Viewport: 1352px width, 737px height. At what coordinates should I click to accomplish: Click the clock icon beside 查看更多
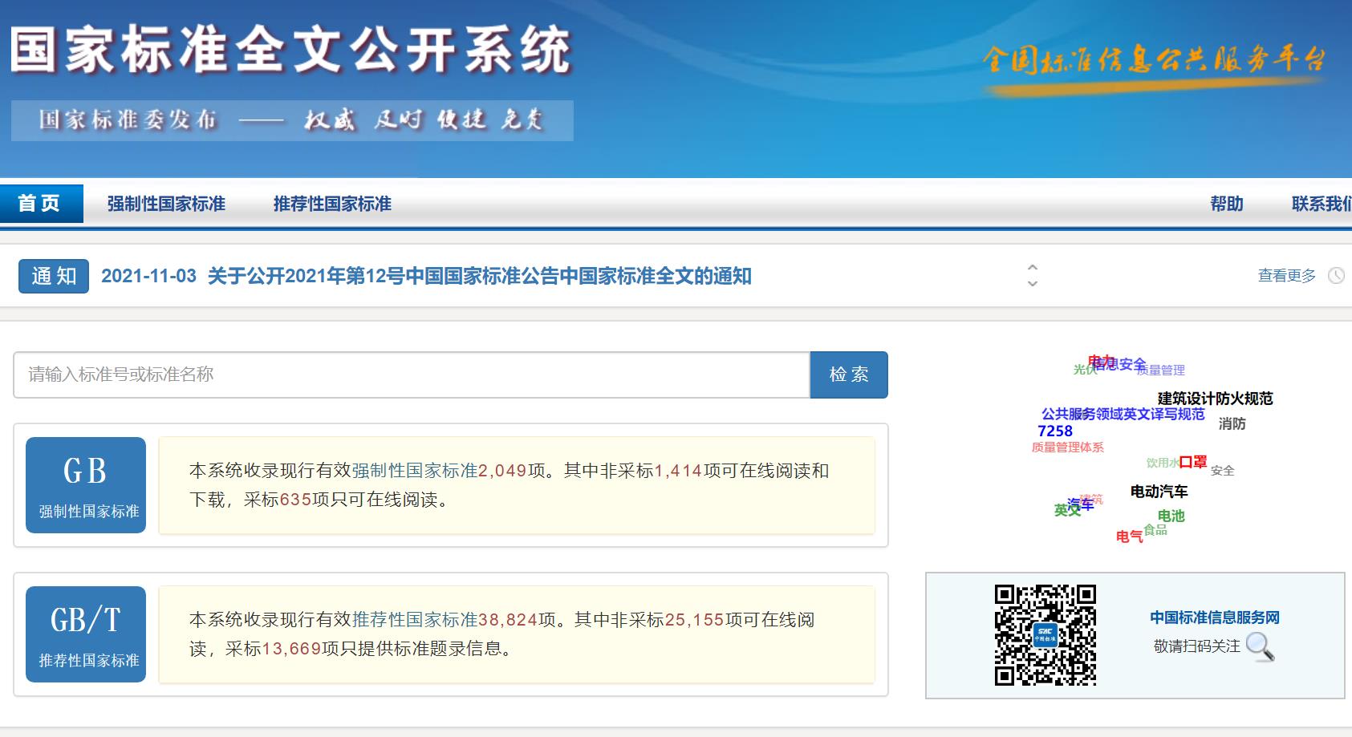tap(1336, 276)
